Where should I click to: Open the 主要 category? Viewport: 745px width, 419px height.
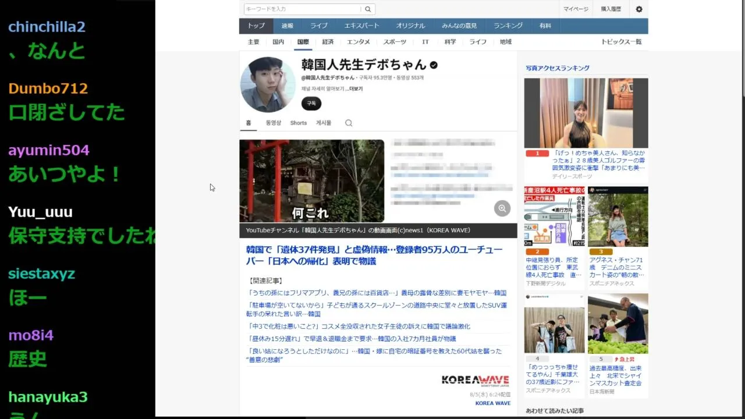pyautogui.click(x=254, y=42)
